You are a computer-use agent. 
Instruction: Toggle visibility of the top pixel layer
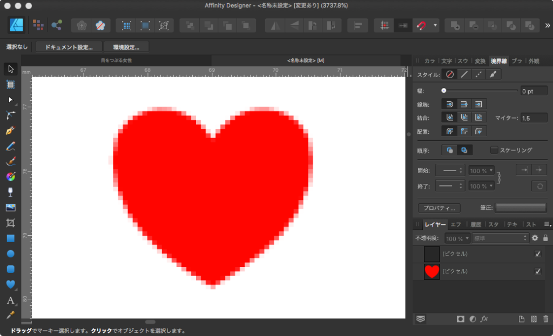(x=537, y=253)
